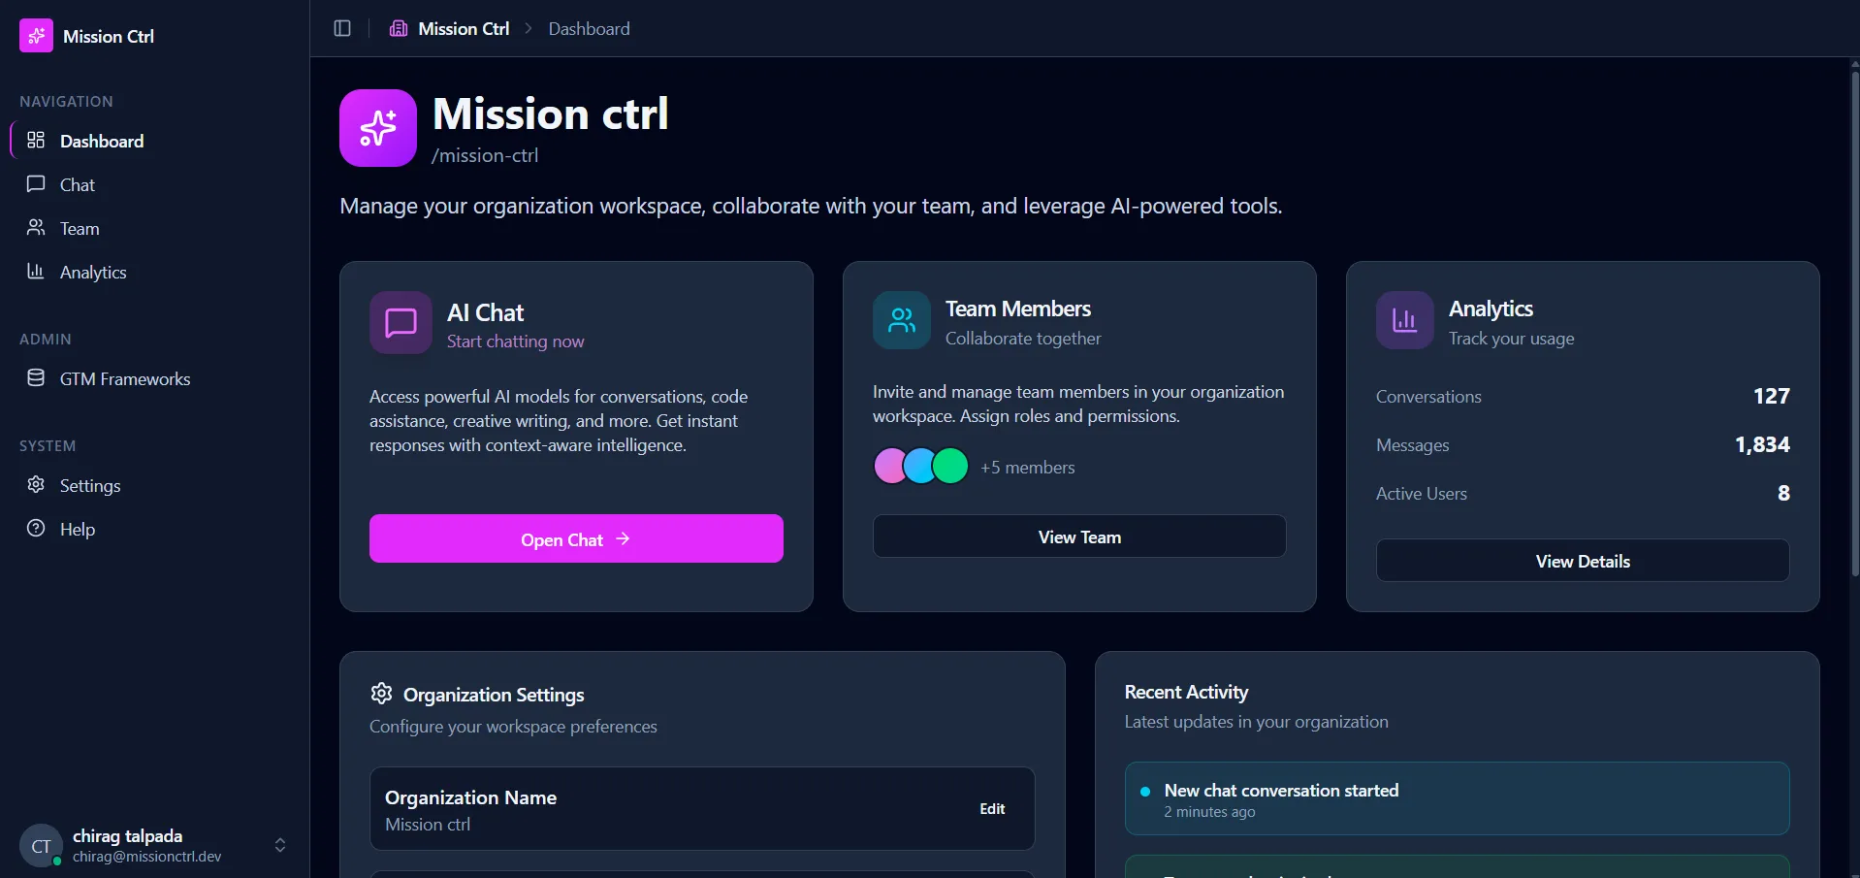Click the AI Chat speech bubble icon
Image resolution: width=1860 pixels, height=878 pixels.
(400, 322)
